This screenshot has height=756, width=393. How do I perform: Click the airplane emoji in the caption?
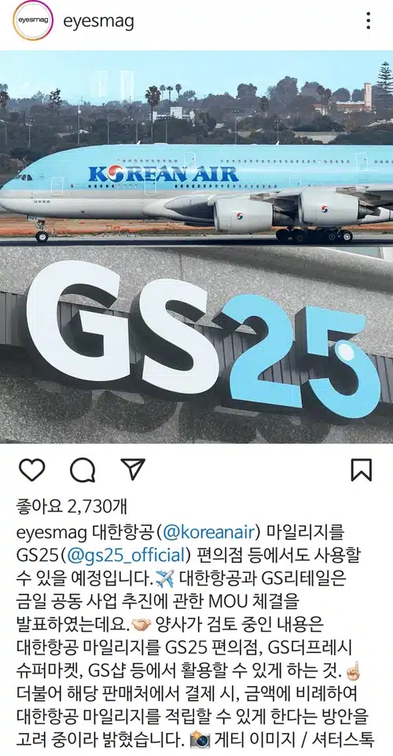(164, 577)
